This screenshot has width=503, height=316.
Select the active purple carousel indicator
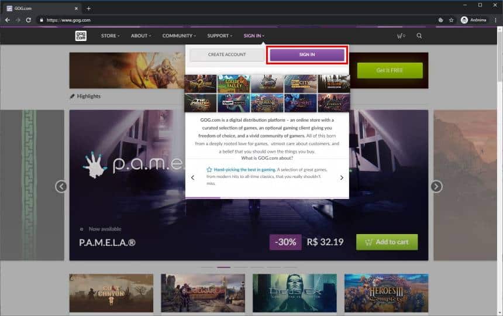click(223, 267)
